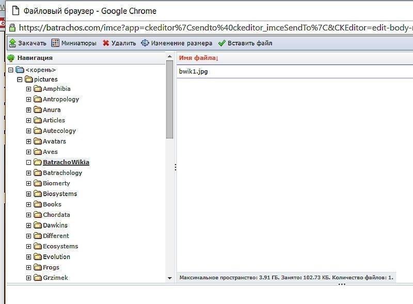Viewport: 413px width, 304px height.
Task: Click the Навигация tree icon
Action: tap(11, 58)
